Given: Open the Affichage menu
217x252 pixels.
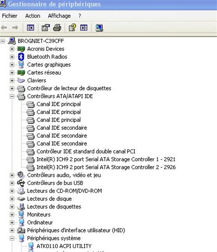Looking at the screenshot, I should [x=59, y=16].
